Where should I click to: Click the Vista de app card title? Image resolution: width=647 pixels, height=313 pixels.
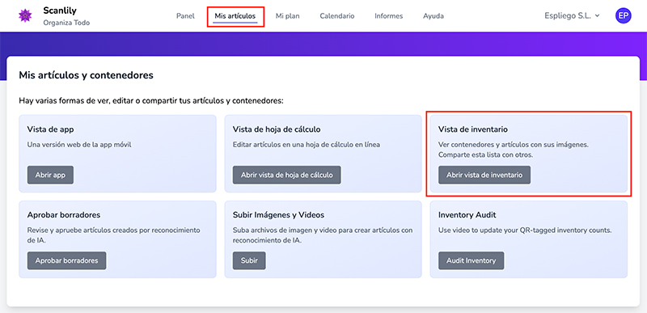pos(50,129)
